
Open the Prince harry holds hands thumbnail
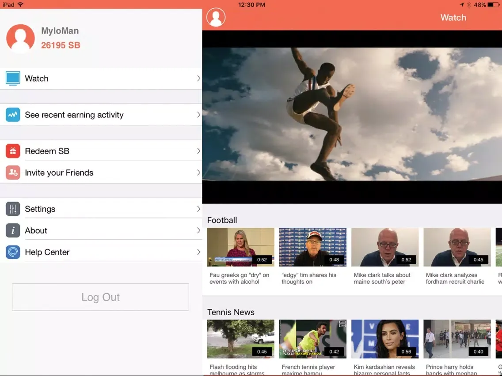(x=457, y=339)
